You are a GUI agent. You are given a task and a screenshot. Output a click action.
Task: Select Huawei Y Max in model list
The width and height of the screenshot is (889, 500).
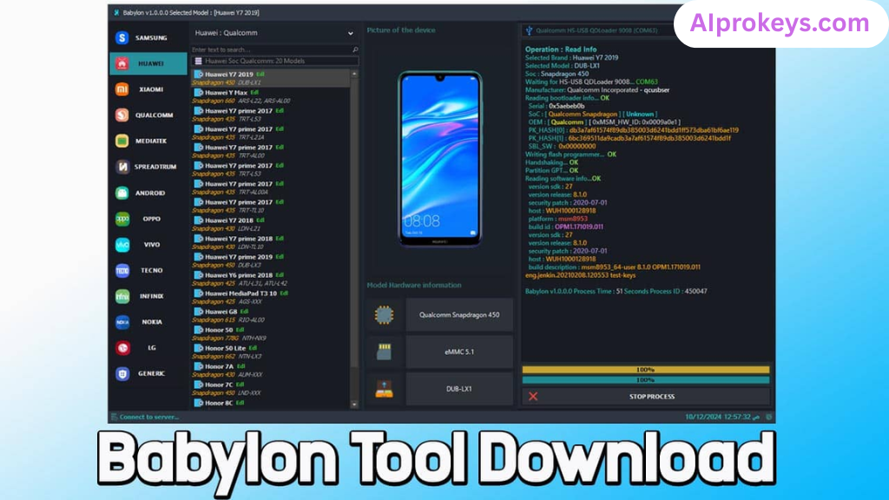click(x=271, y=96)
